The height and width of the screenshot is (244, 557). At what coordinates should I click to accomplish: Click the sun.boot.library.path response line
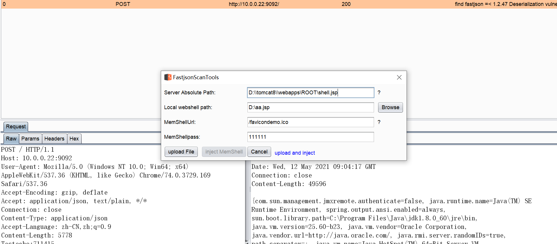[x=365, y=218]
